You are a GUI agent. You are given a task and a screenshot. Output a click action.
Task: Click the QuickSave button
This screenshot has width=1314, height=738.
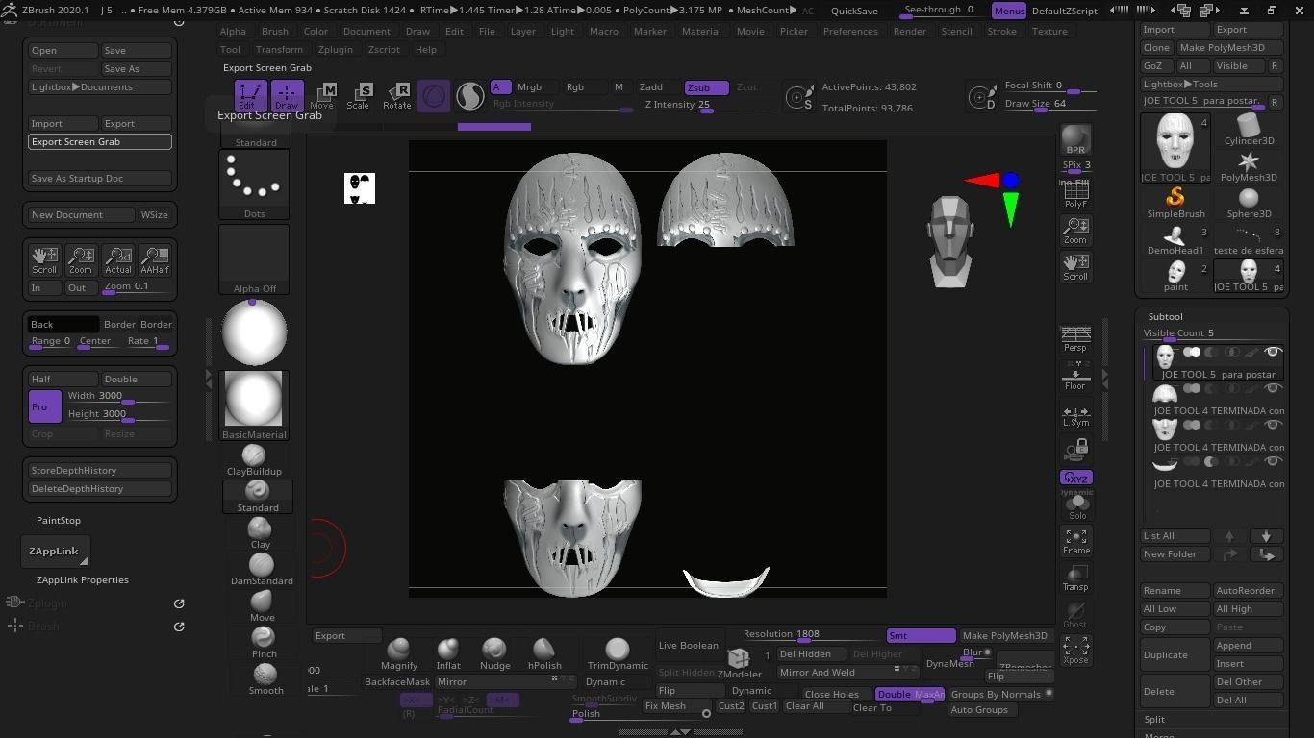pyautogui.click(x=854, y=12)
